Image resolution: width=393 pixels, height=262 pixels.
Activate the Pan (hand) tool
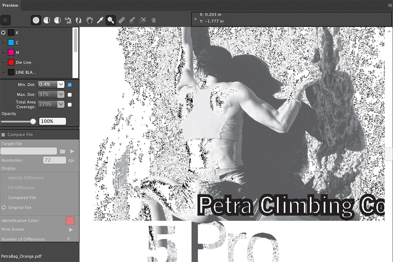pos(88,20)
